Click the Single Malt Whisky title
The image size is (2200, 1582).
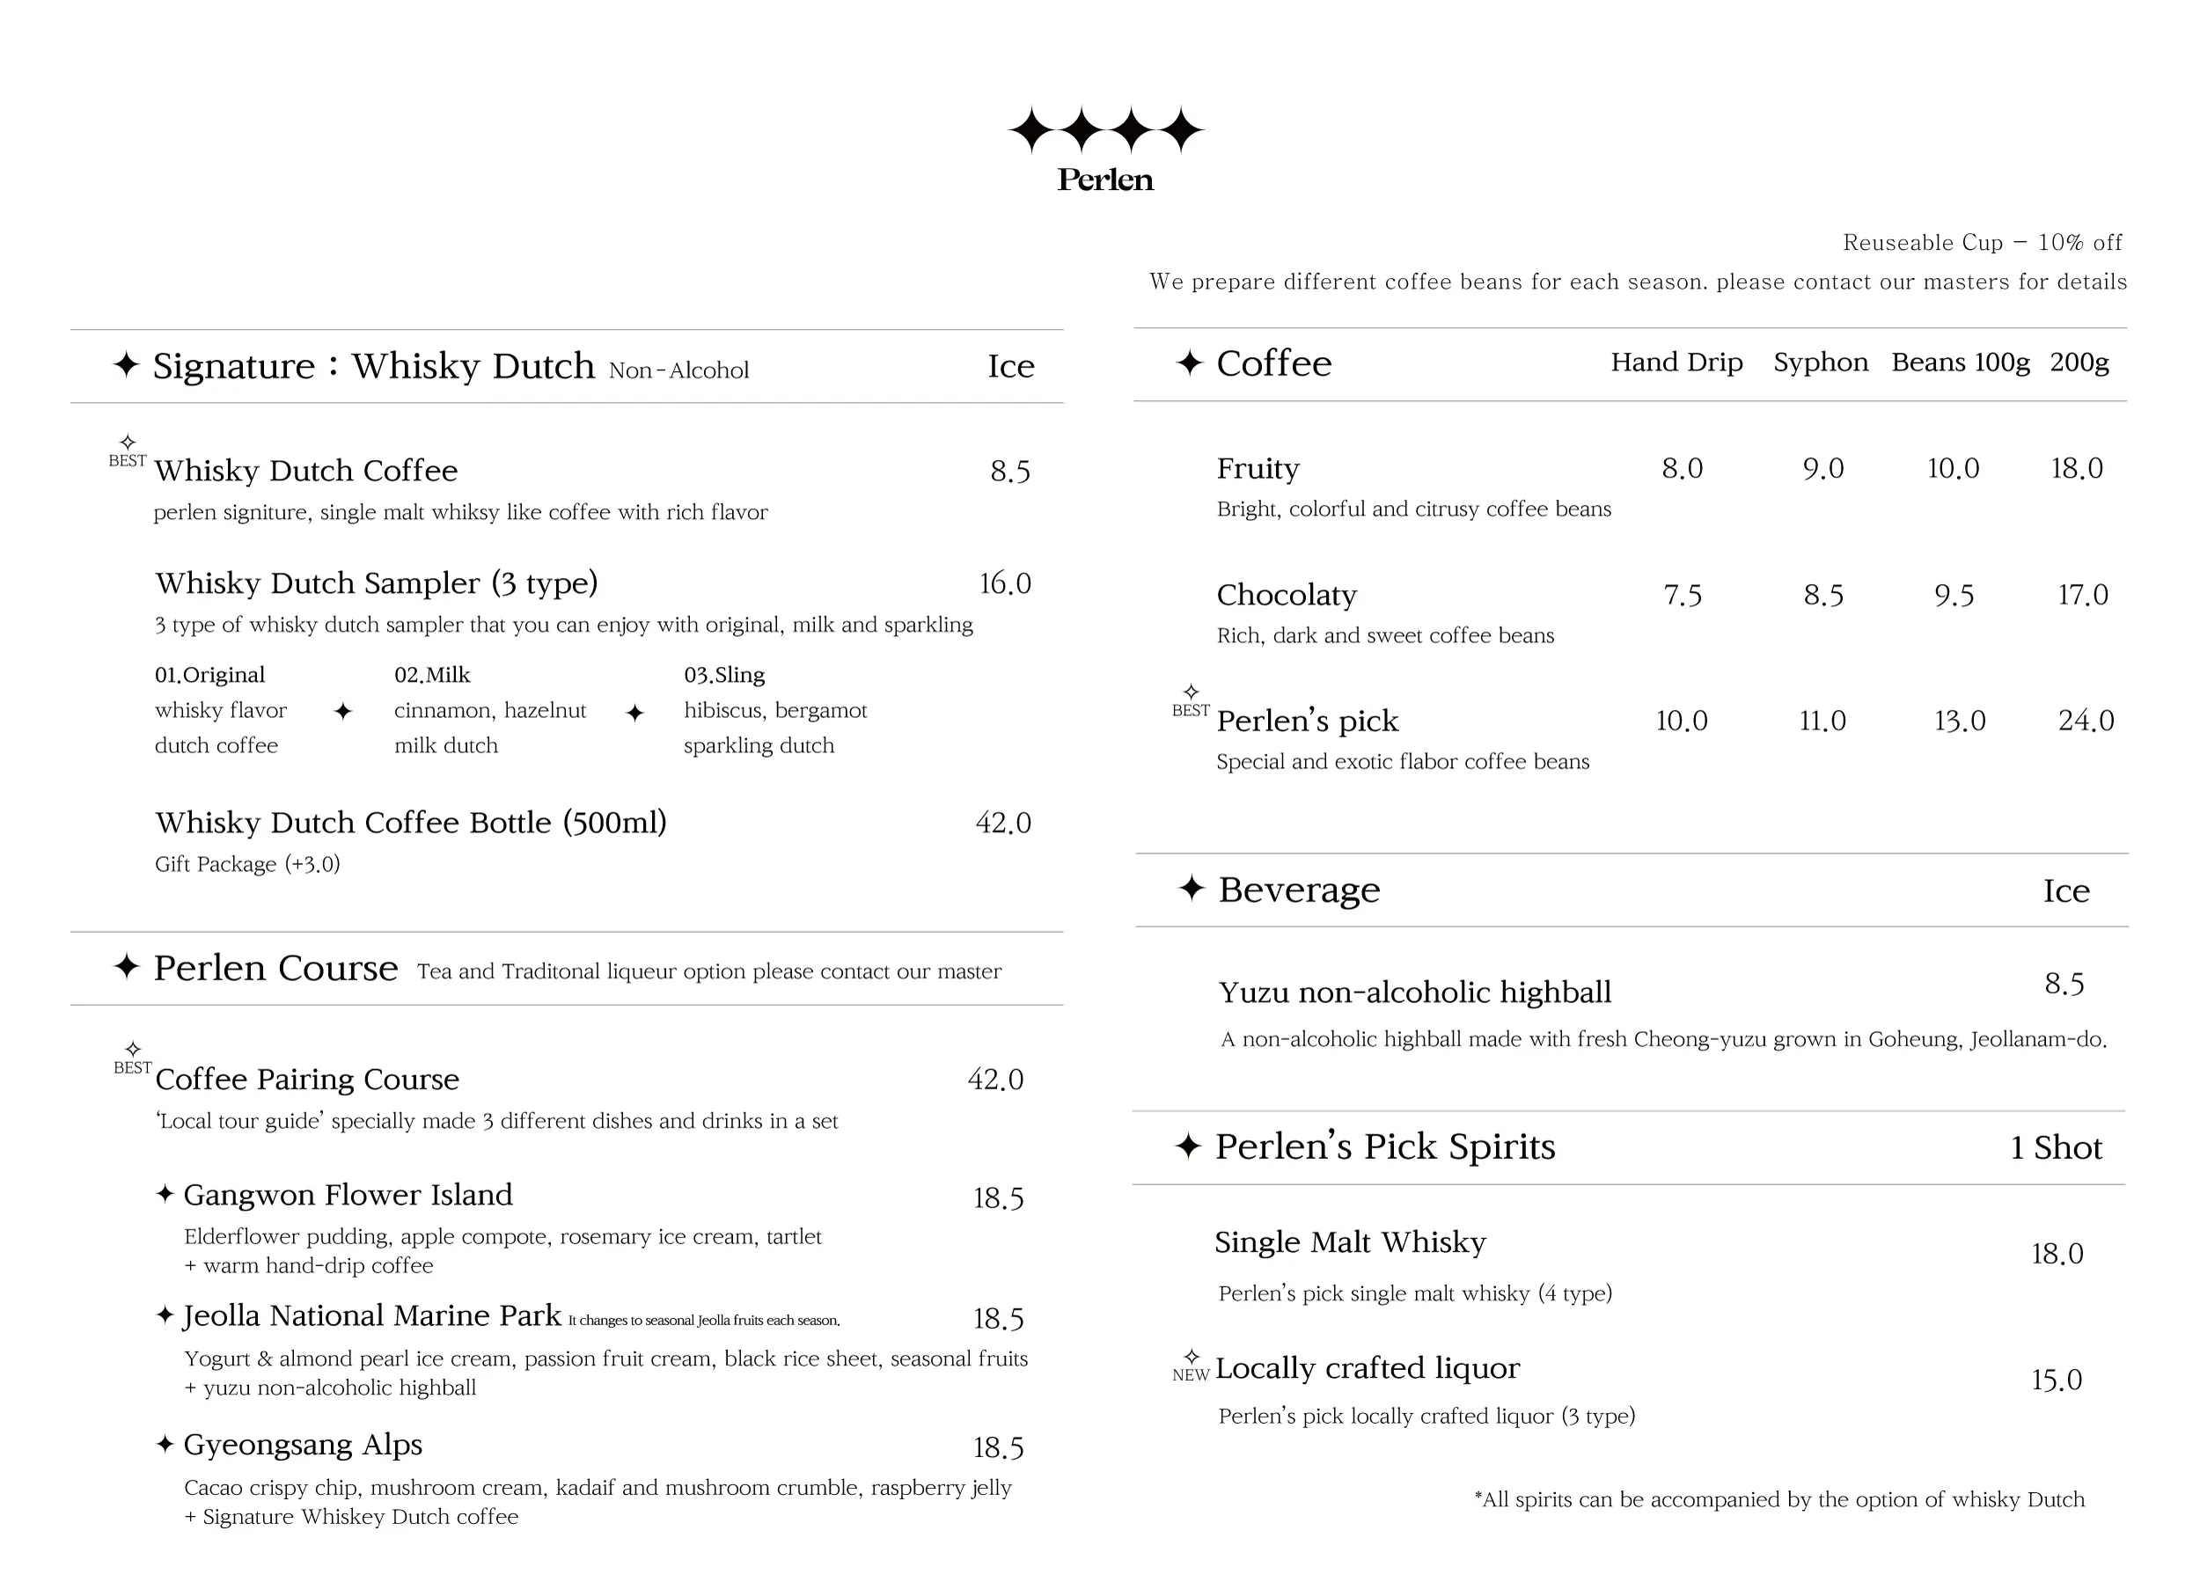coord(1349,1242)
